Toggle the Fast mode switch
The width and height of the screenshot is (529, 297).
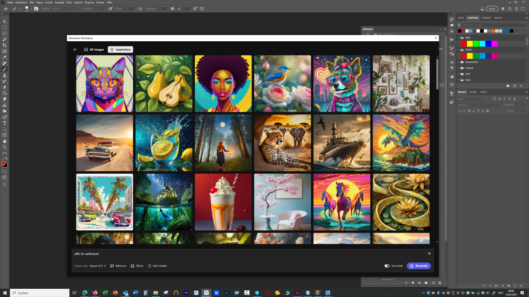point(387,266)
